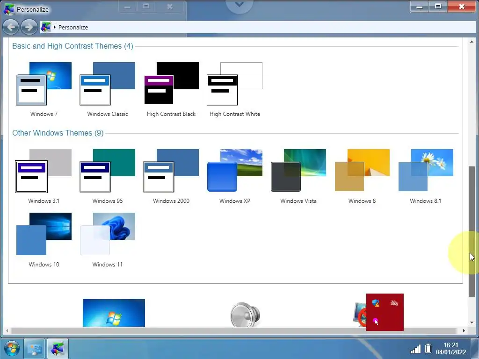The height and width of the screenshot is (359, 479).
Task: Click the Personalize title bar icon
Action: 9,9
